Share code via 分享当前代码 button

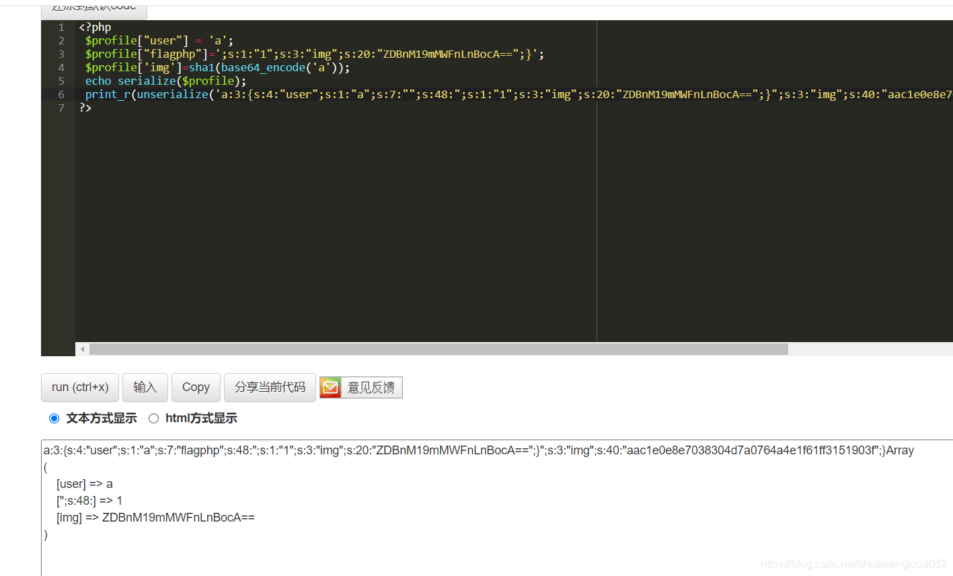pos(270,387)
